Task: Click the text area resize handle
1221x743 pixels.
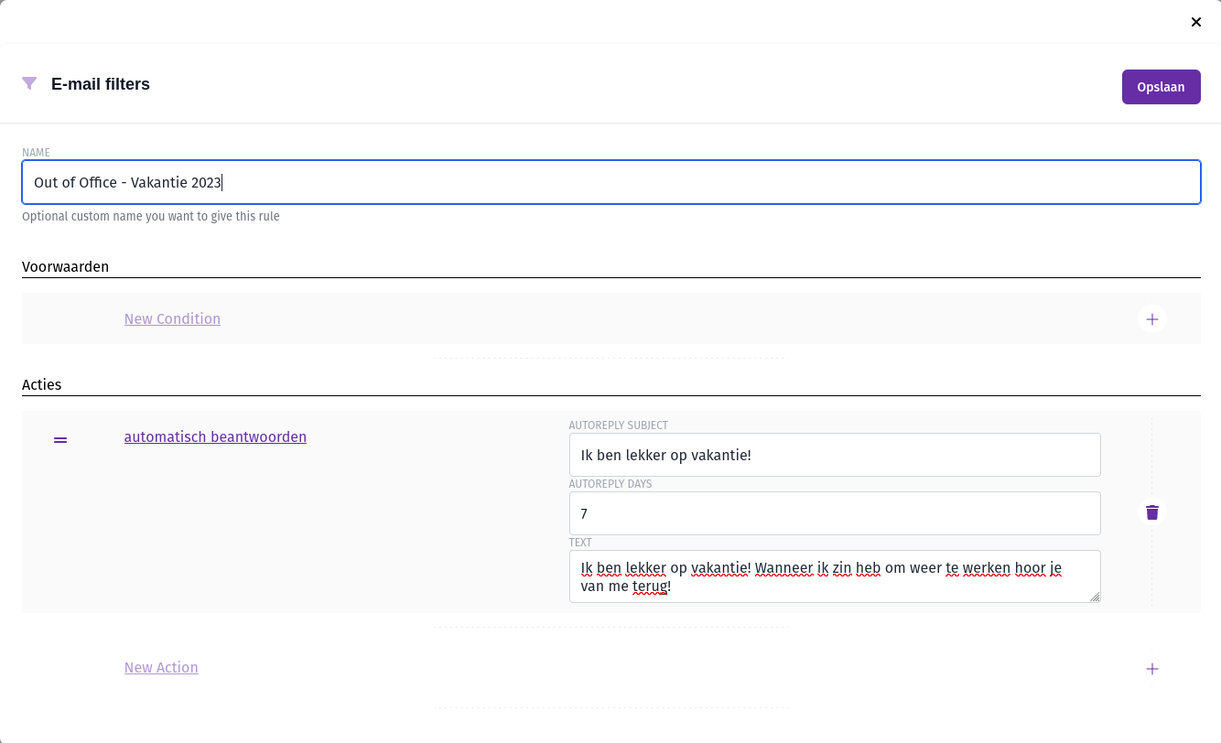Action: click(x=1095, y=597)
